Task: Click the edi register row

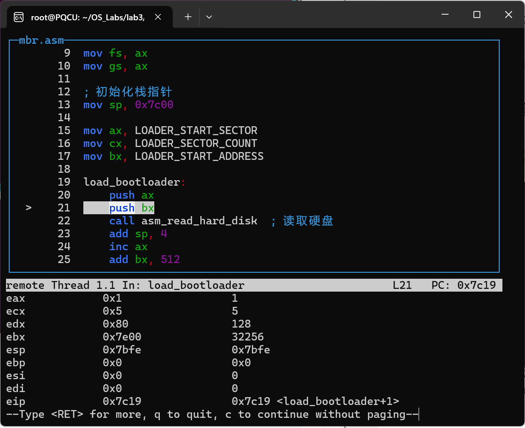Action: [122, 388]
